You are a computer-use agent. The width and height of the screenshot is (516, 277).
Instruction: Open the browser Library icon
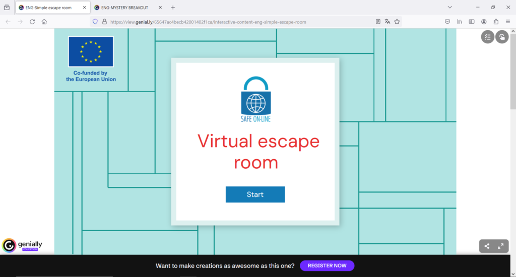pos(460,22)
